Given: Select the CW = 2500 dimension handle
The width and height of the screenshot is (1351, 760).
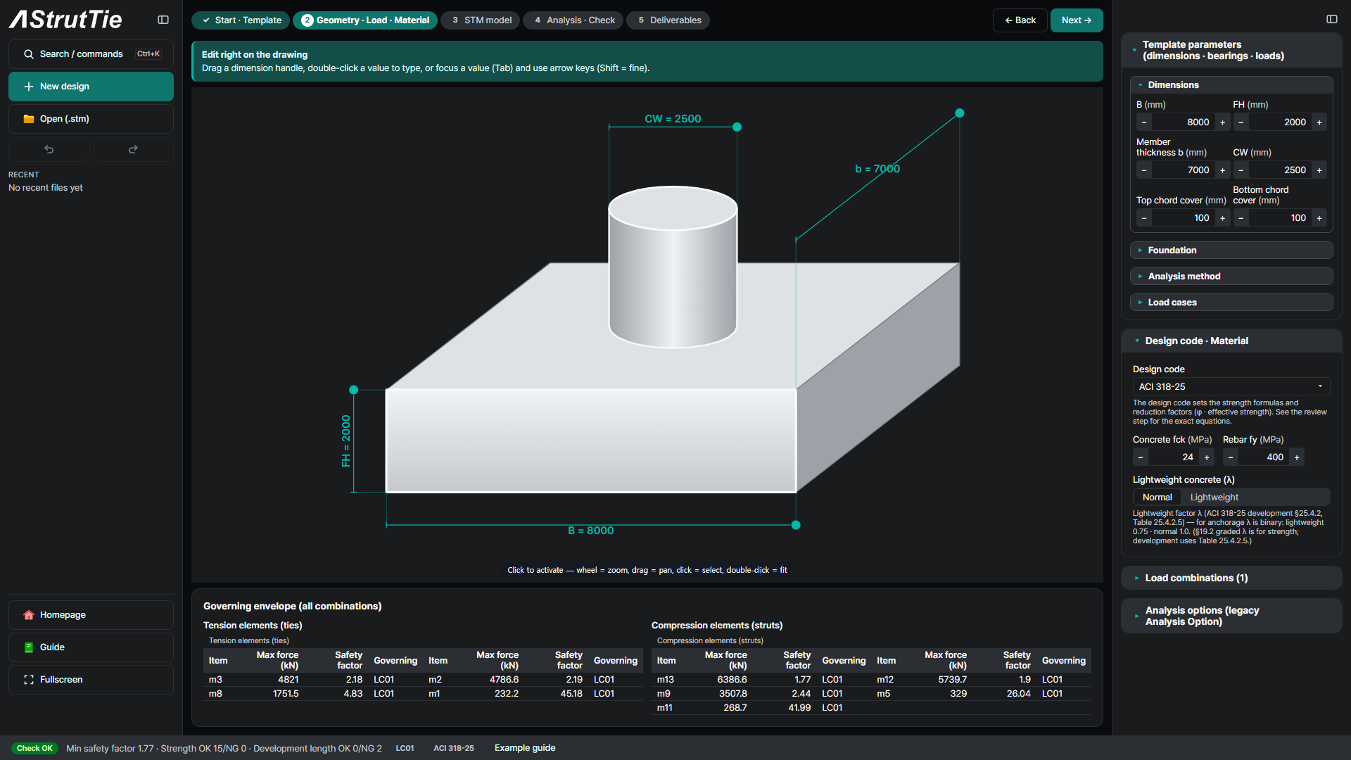Looking at the screenshot, I should 737,127.
